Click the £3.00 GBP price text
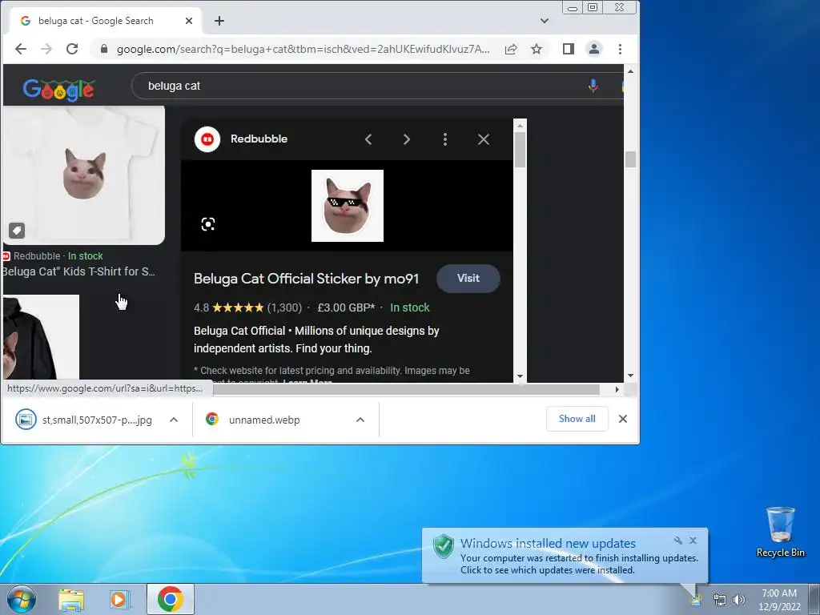Viewport: 820px width, 615px height. (x=346, y=307)
